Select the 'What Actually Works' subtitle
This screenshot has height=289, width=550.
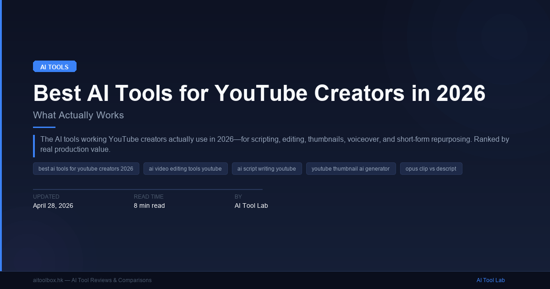click(x=78, y=115)
